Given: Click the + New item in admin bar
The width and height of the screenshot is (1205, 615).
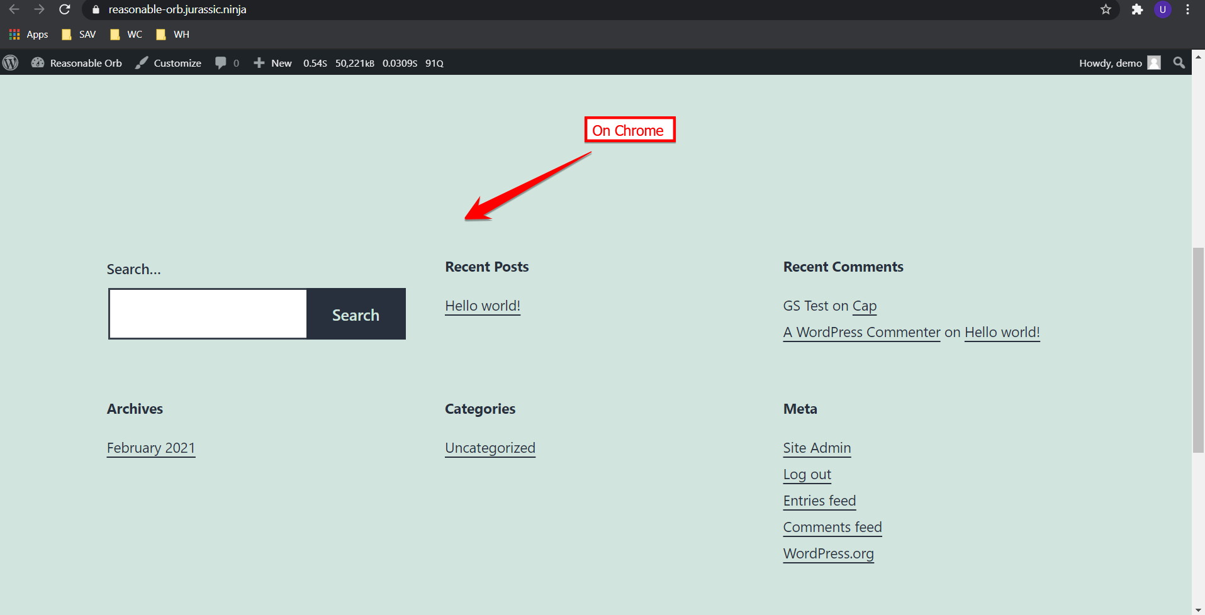Looking at the screenshot, I should [x=272, y=62].
